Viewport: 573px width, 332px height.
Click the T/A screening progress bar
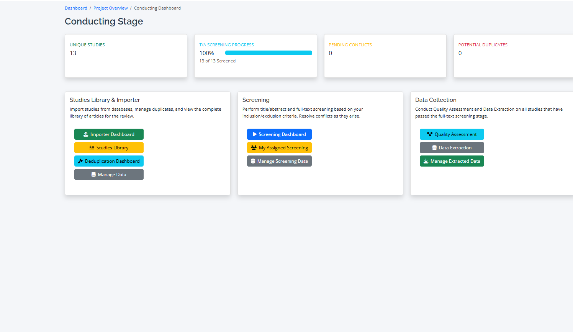[x=268, y=53]
